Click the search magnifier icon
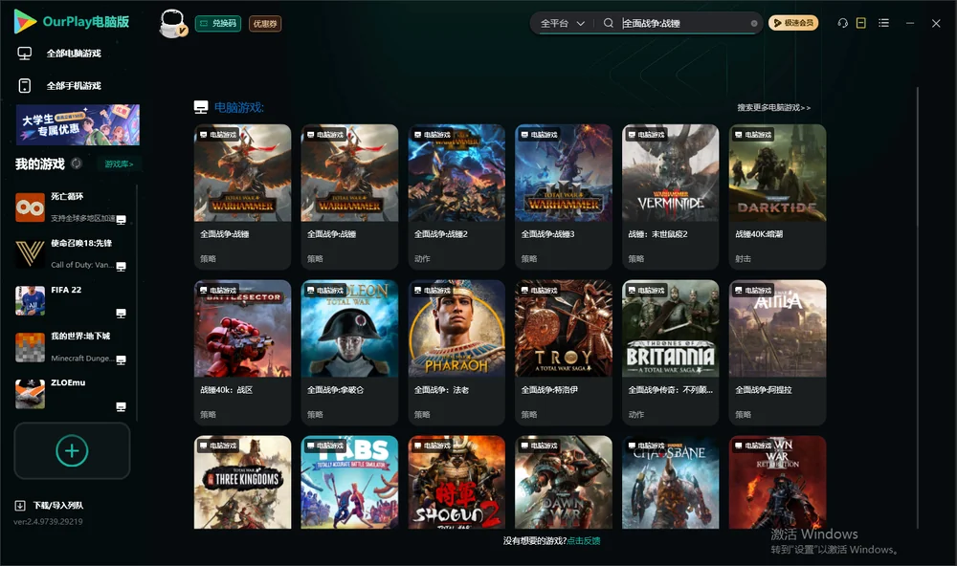This screenshot has height=566, width=957. 608,23
